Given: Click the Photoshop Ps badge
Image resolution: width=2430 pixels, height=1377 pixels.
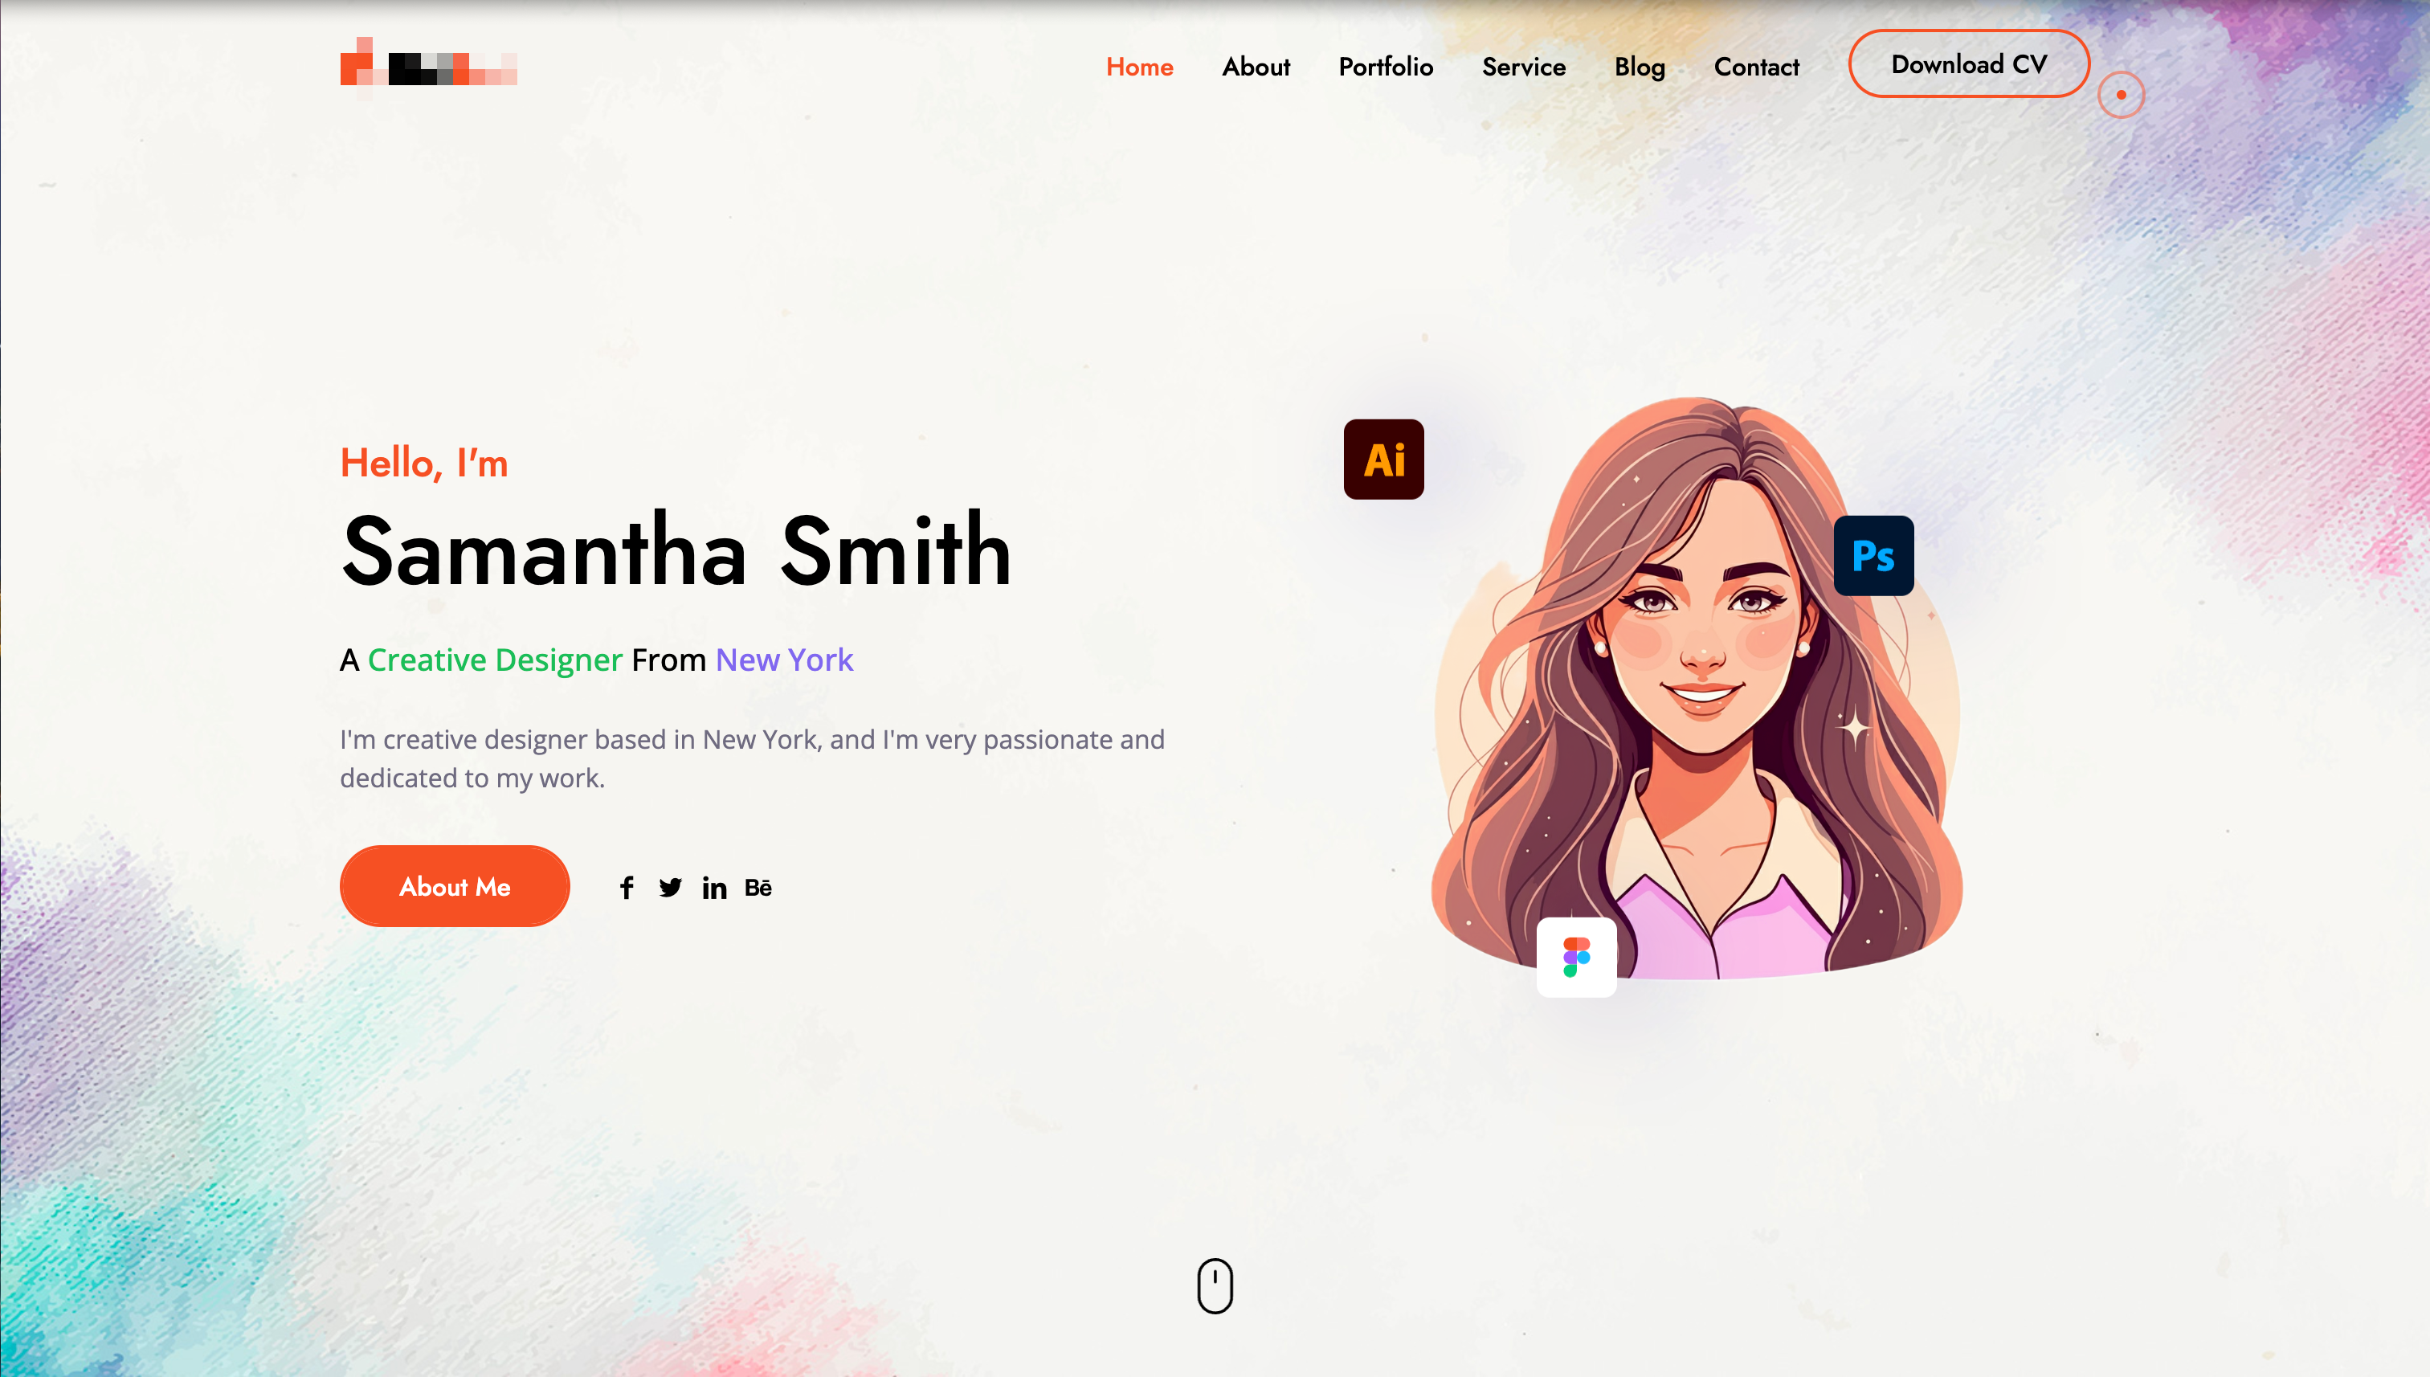Looking at the screenshot, I should click(1873, 556).
